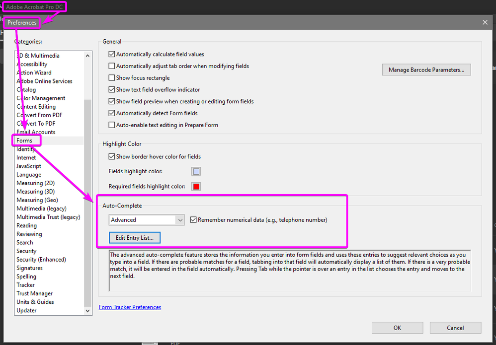Select Tracker category
Viewport: 496px width, 345px height.
coord(26,285)
